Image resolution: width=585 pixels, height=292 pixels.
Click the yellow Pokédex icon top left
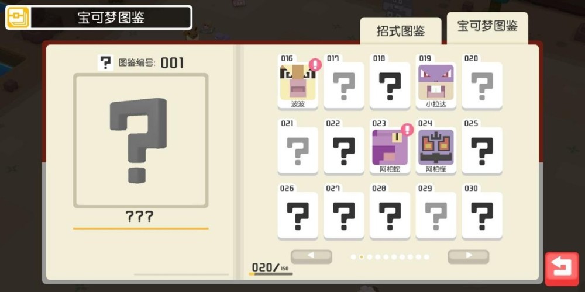[x=18, y=18]
